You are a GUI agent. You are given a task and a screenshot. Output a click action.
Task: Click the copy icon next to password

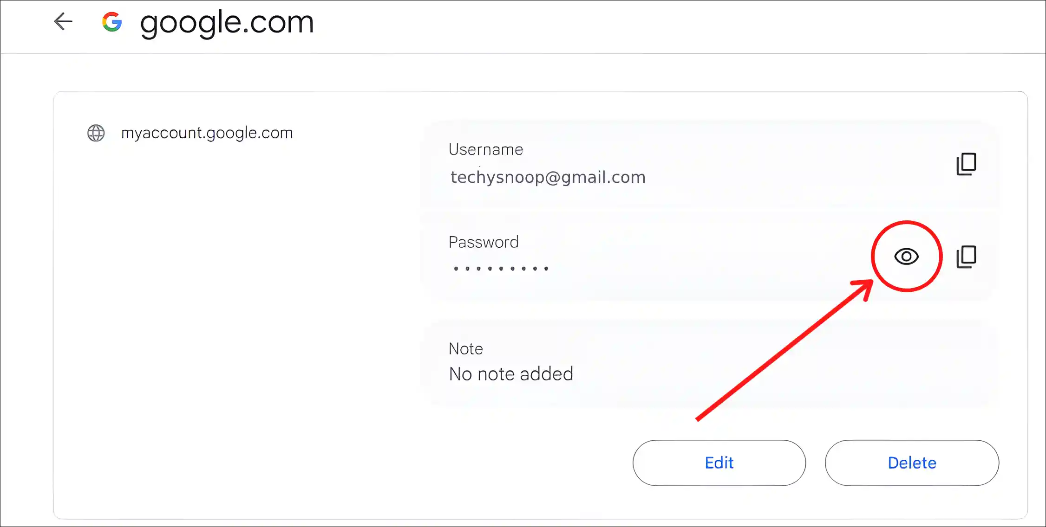pyautogui.click(x=968, y=257)
